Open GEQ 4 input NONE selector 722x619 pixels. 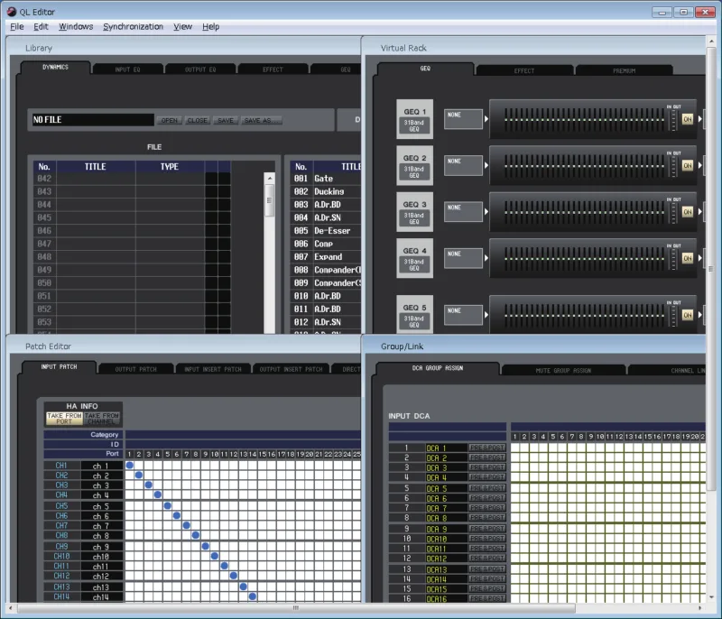463,258
